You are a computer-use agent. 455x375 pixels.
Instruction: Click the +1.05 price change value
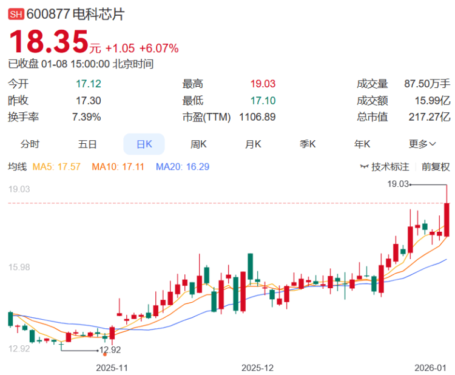pos(120,49)
